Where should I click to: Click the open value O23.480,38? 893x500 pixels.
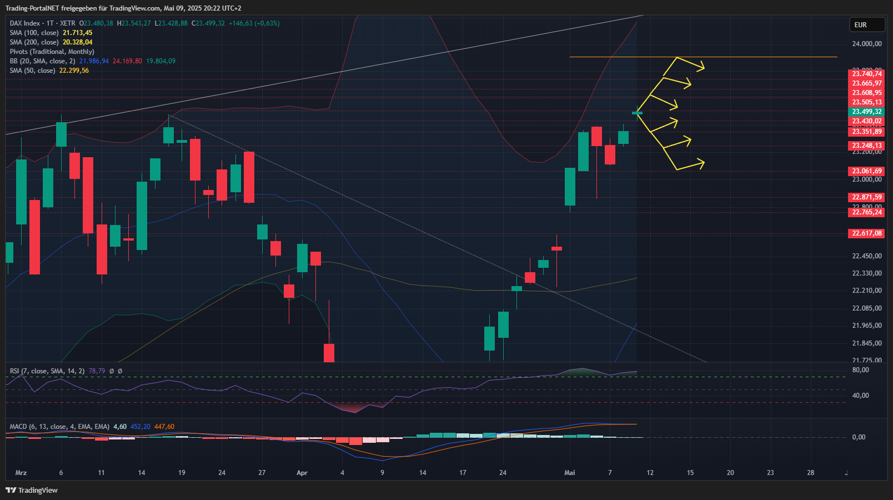click(x=96, y=23)
